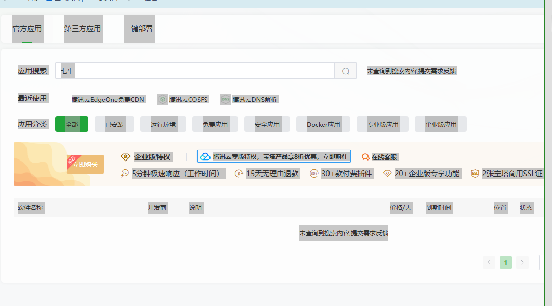Switch to the 一键部署 tab

139,29
